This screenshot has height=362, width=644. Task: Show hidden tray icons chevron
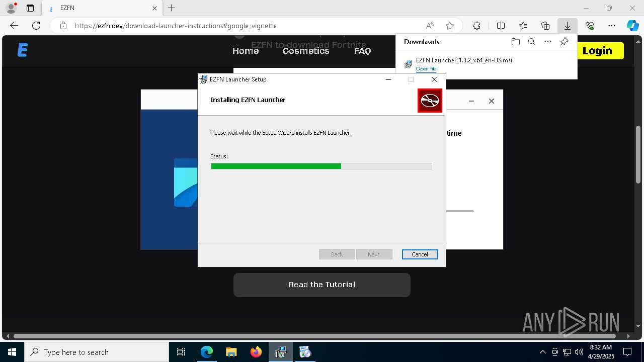coord(542,352)
